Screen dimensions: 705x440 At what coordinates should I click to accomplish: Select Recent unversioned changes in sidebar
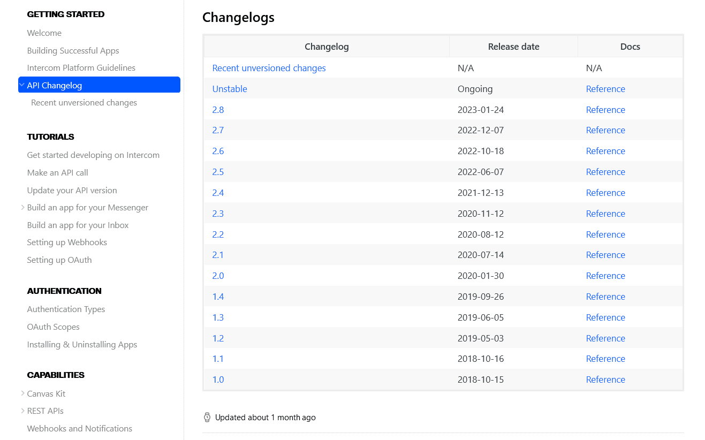pyautogui.click(x=84, y=103)
